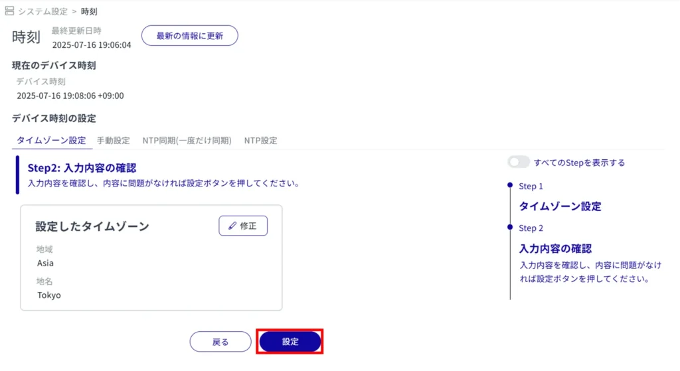Image resolution: width=680 pixels, height=371 pixels.
Task: Select 入力内容の確認 step in the stepper
Action: (x=554, y=249)
